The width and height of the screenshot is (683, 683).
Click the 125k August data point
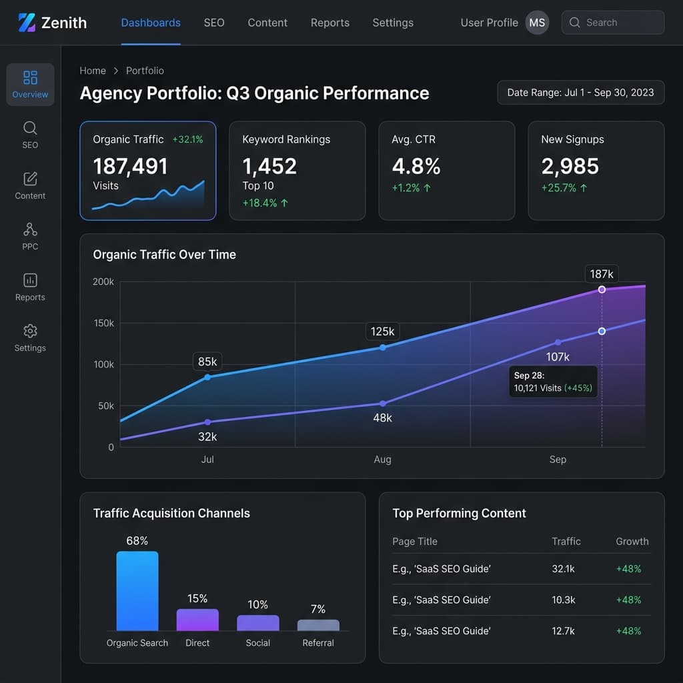[x=382, y=348]
